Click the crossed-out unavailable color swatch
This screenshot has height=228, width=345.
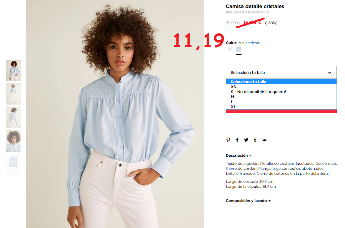230,49
